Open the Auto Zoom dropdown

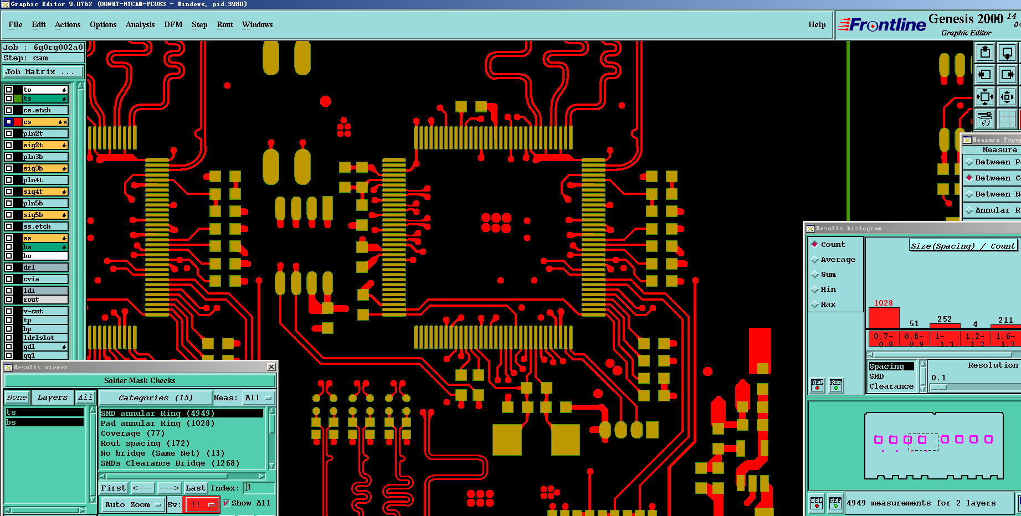point(134,504)
